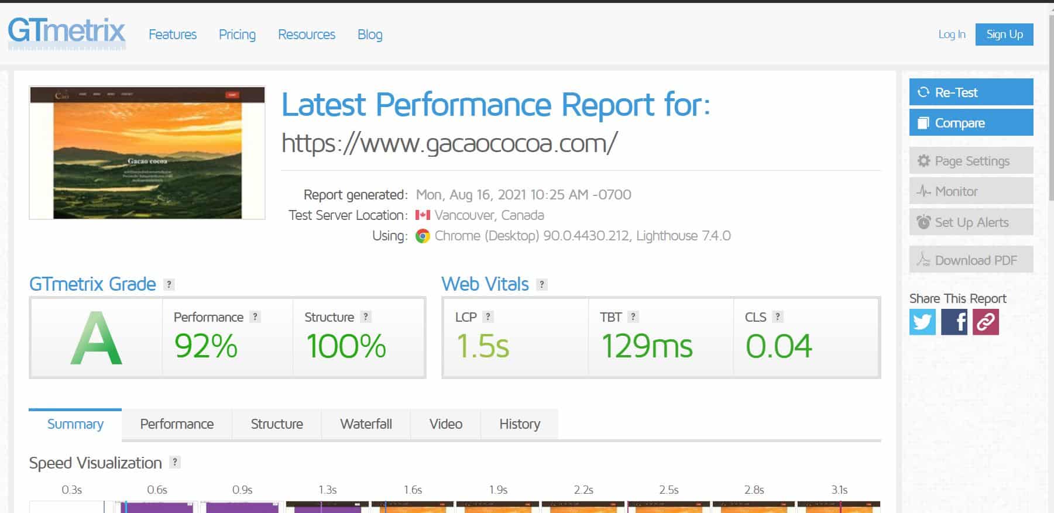Copy report link icon
The image size is (1054, 513).
click(986, 322)
